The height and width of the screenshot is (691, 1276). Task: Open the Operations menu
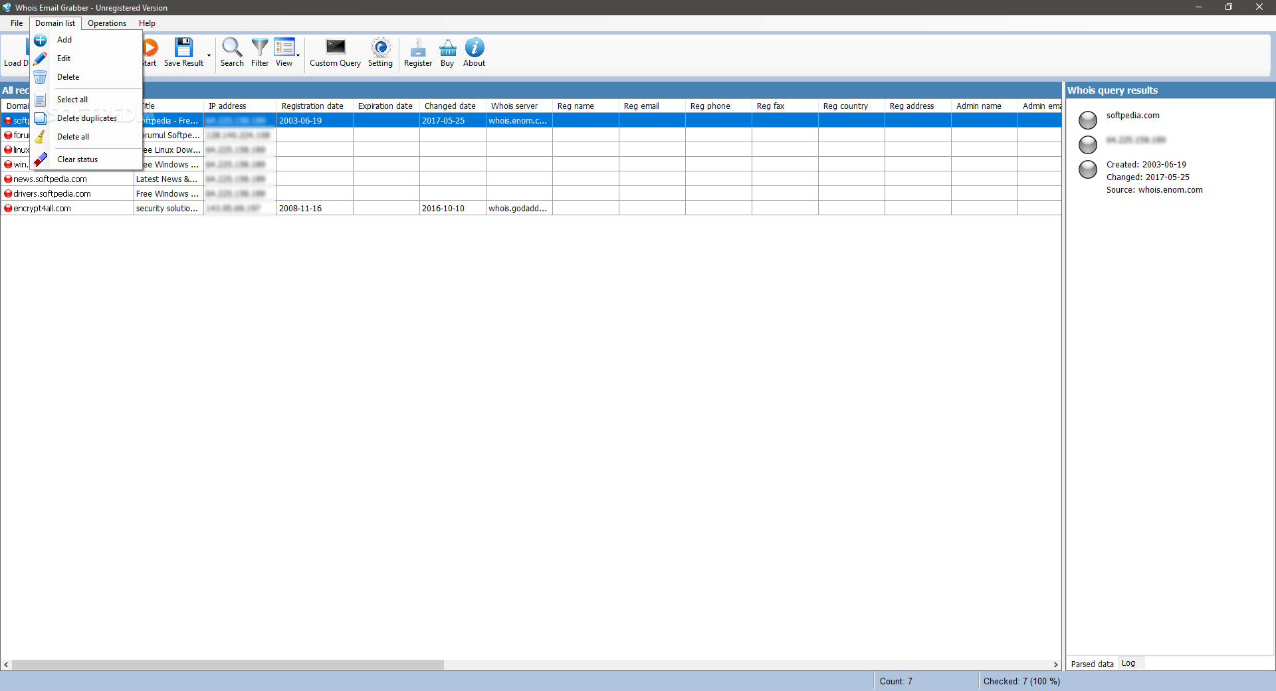click(107, 23)
